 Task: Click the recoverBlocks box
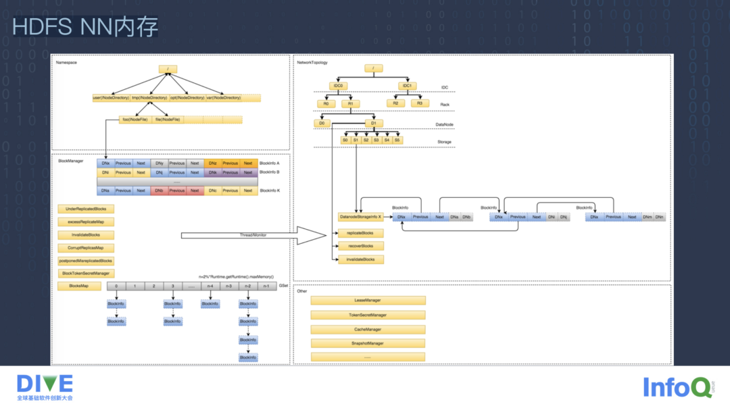(360, 246)
